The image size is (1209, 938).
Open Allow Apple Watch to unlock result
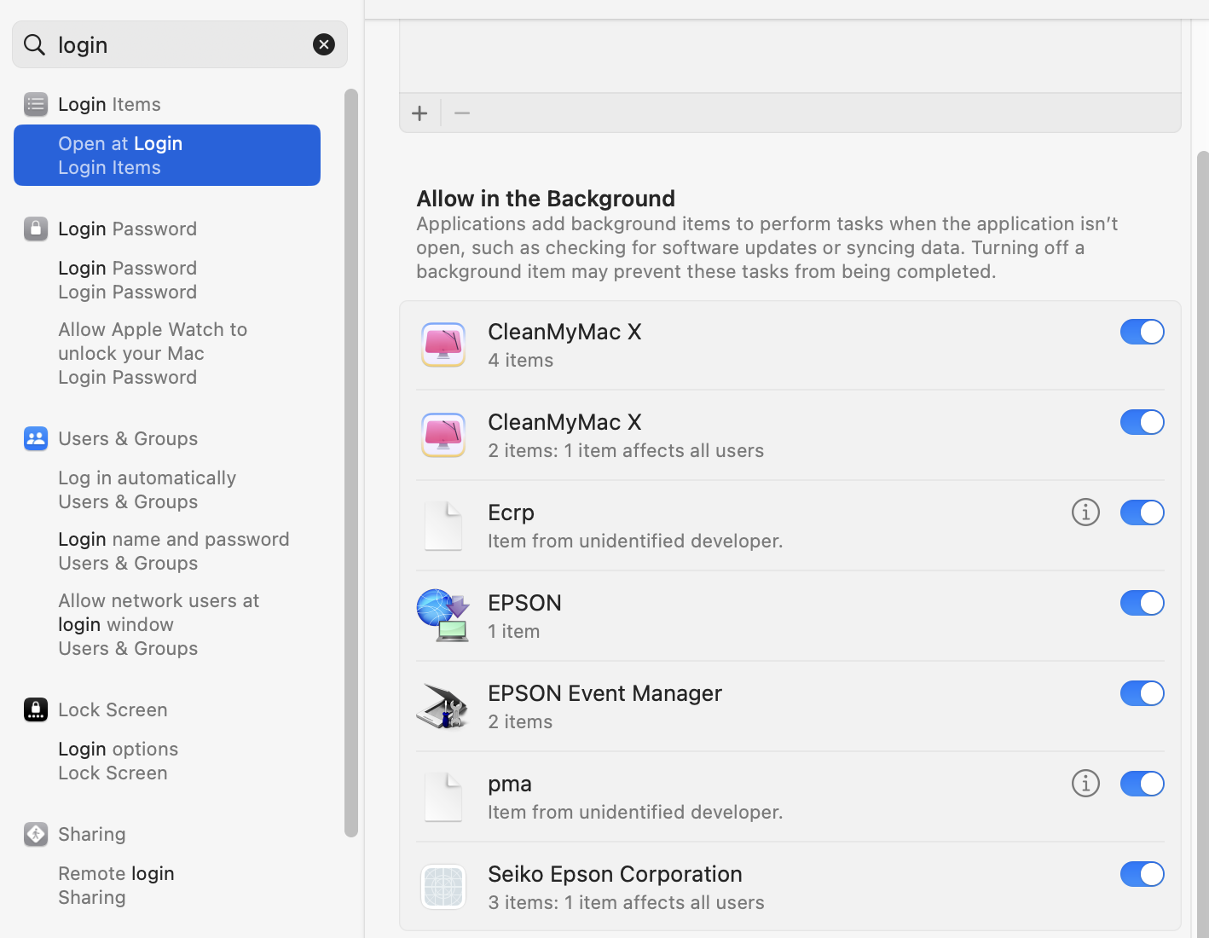click(153, 353)
